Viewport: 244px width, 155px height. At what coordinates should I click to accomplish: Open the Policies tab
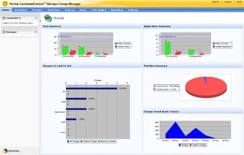pyautogui.click(x=70, y=10)
